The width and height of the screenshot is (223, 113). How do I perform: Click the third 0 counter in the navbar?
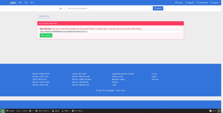[32, 2]
